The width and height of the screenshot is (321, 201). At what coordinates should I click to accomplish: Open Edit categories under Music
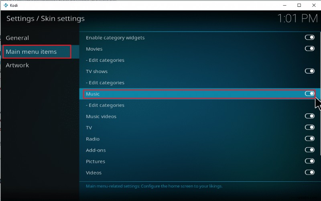coord(105,105)
